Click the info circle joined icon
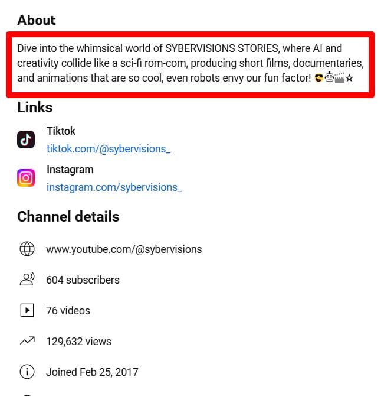Screen dimensions: 381x403 click(x=27, y=372)
